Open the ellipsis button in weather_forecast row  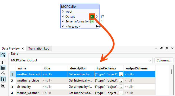click(x=121, y=74)
